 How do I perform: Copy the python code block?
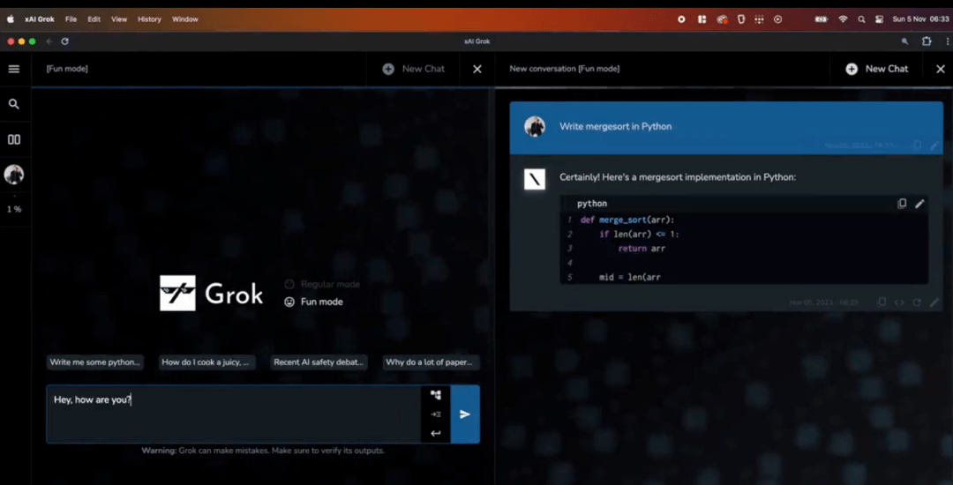[x=902, y=204]
